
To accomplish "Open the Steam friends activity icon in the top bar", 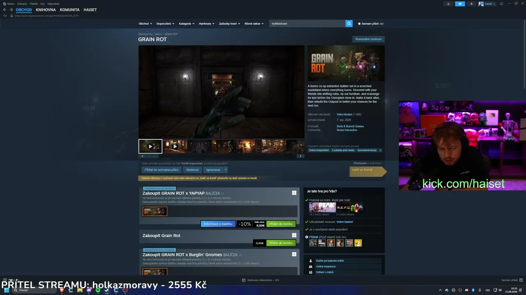I will coord(448,4).
